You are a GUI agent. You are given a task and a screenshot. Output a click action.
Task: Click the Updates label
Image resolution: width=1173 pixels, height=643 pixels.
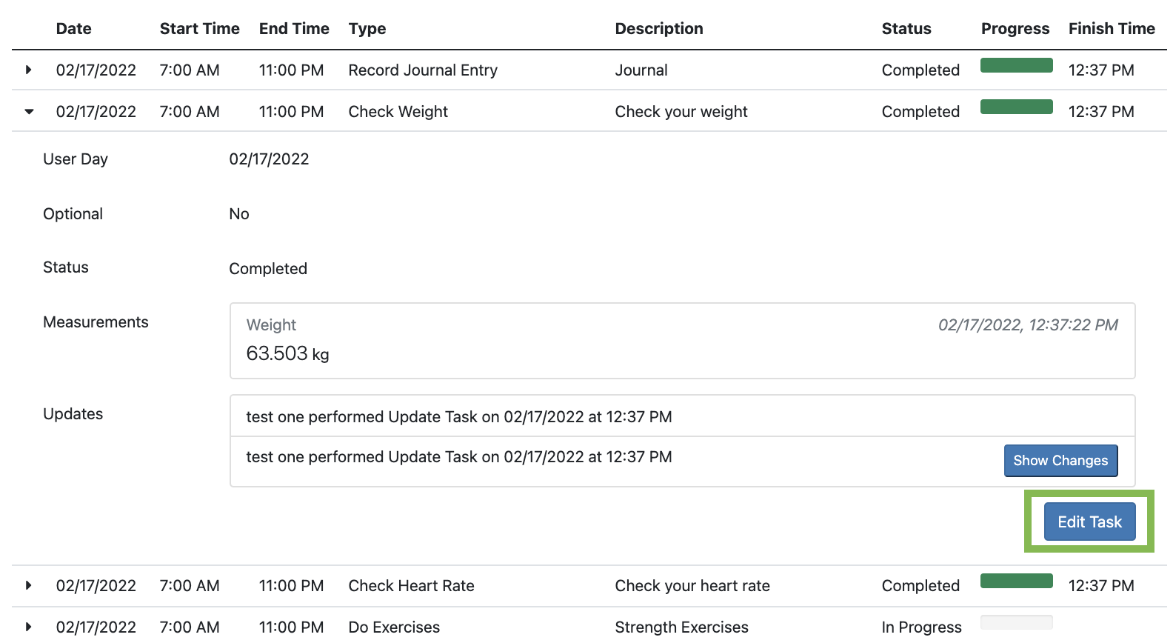[73, 414]
